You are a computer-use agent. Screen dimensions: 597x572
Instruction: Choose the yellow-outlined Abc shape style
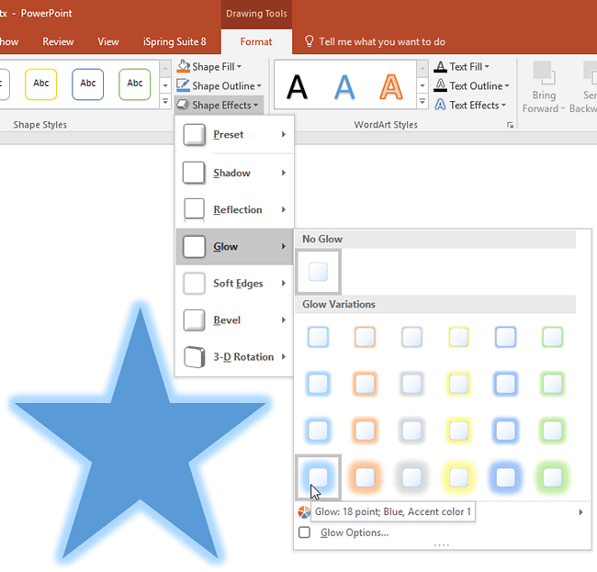pyautogui.click(x=41, y=84)
